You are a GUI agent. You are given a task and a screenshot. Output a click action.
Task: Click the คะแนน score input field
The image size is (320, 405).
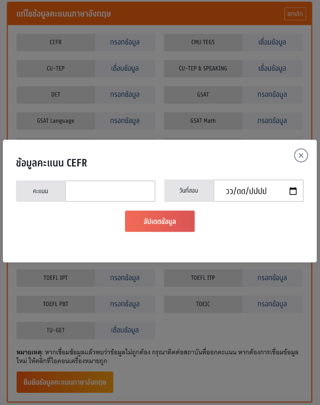coord(110,191)
